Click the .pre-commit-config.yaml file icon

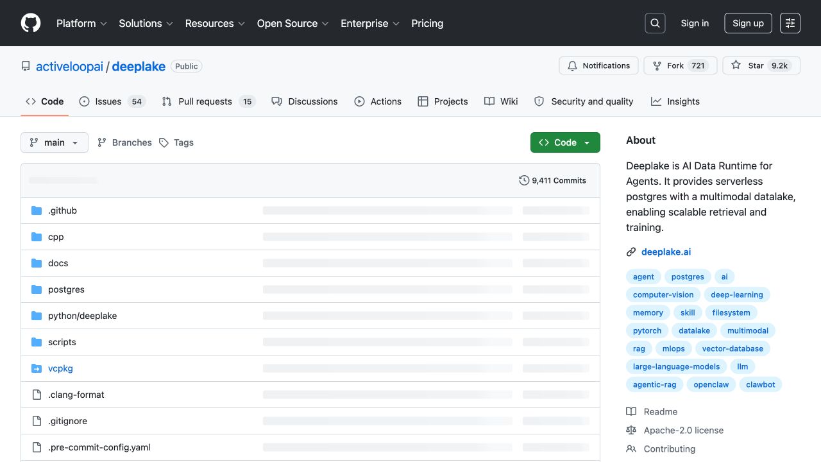click(x=37, y=447)
